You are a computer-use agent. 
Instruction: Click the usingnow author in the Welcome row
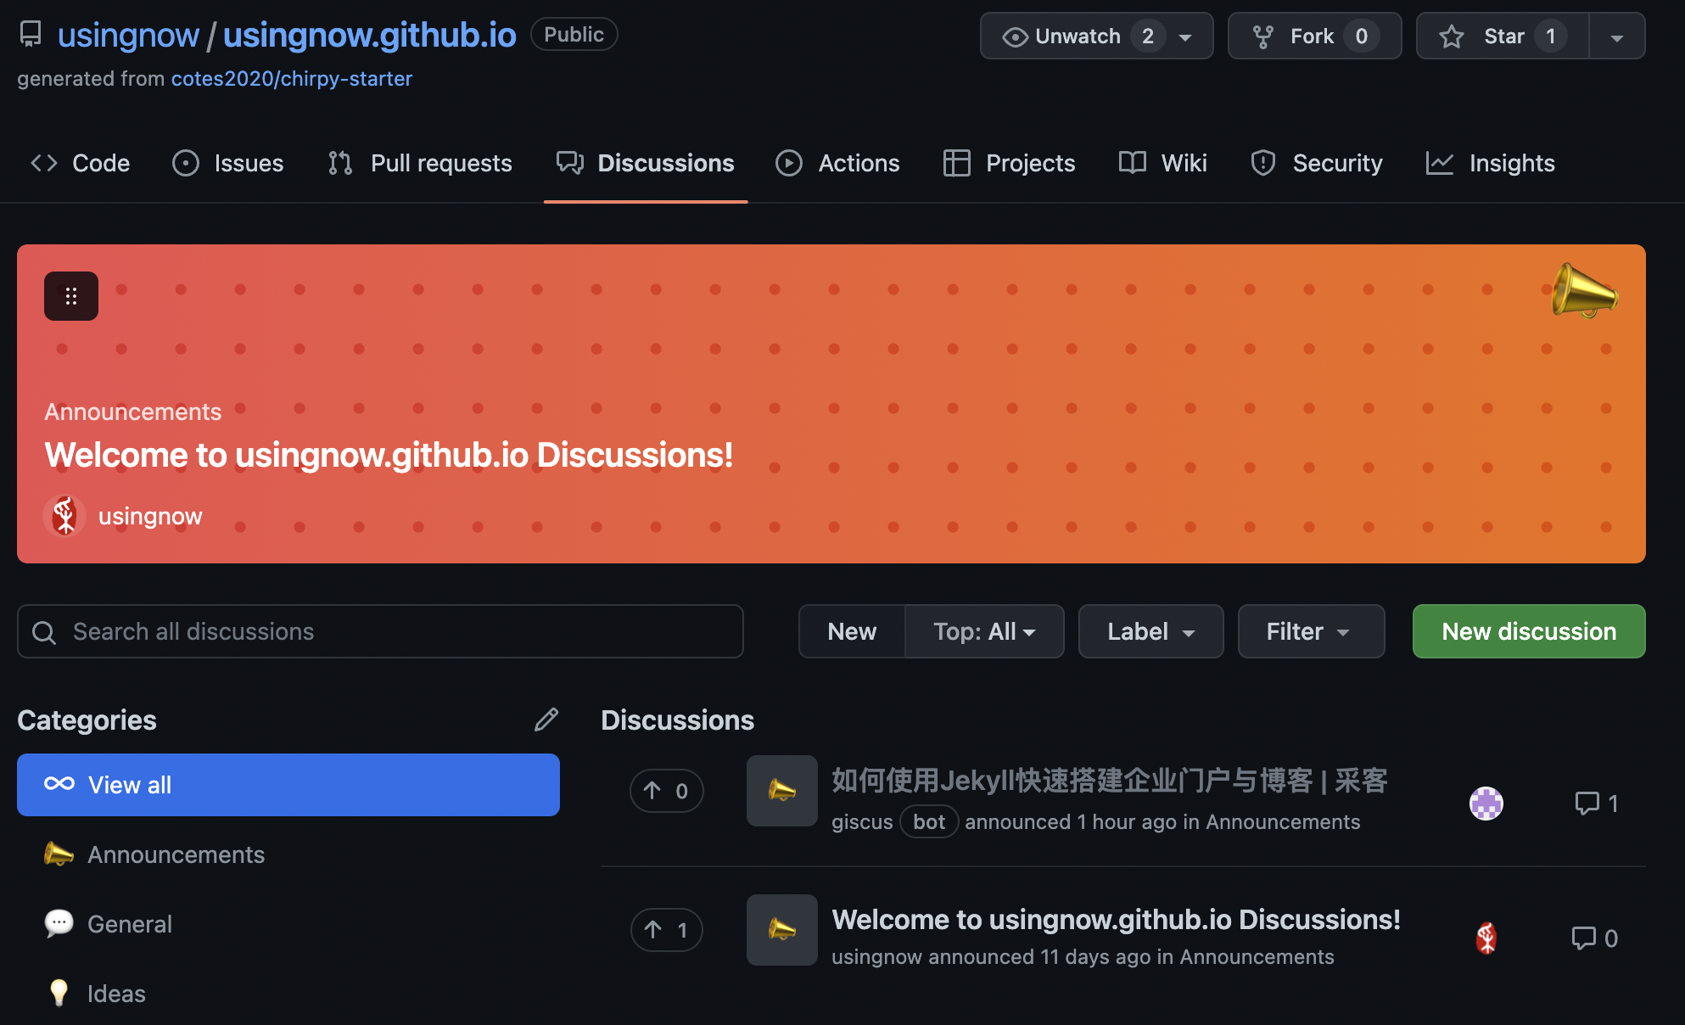point(876,957)
